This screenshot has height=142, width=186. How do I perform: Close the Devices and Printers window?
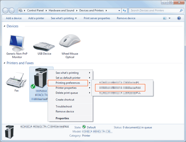pos(179,3)
